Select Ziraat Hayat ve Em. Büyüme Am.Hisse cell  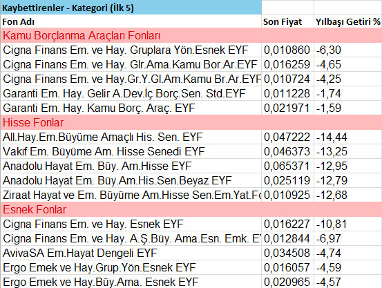click(x=131, y=195)
